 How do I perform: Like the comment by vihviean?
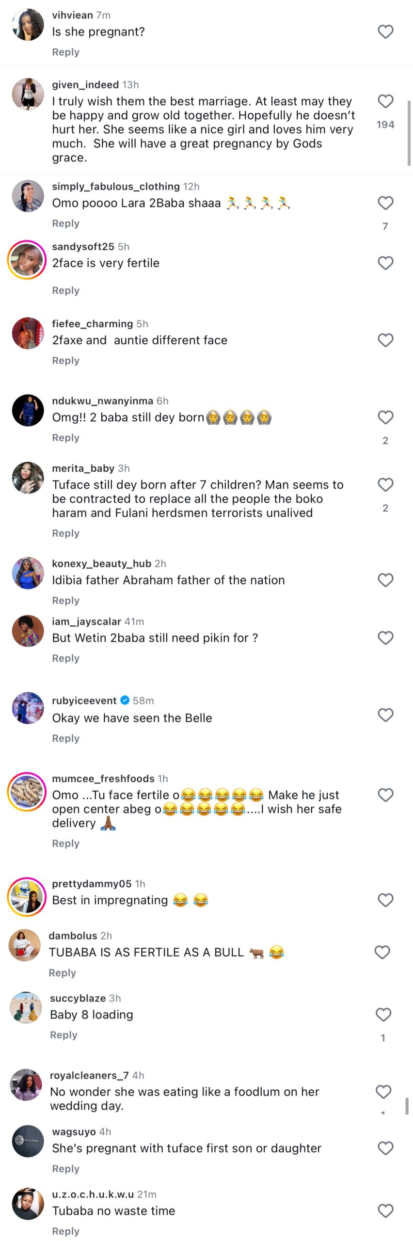pos(385,32)
